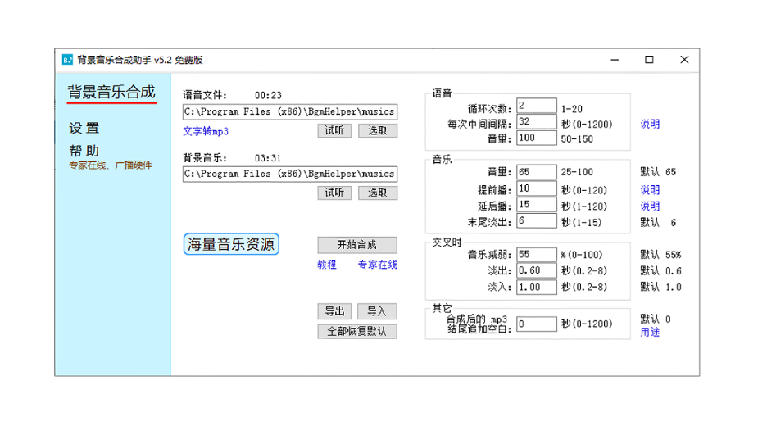Click the voice duration text 00:23
This screenshot has width=758, height=426.
point(268,95)
